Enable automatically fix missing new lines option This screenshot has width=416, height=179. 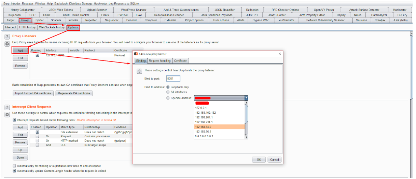(x=14, y=166)
